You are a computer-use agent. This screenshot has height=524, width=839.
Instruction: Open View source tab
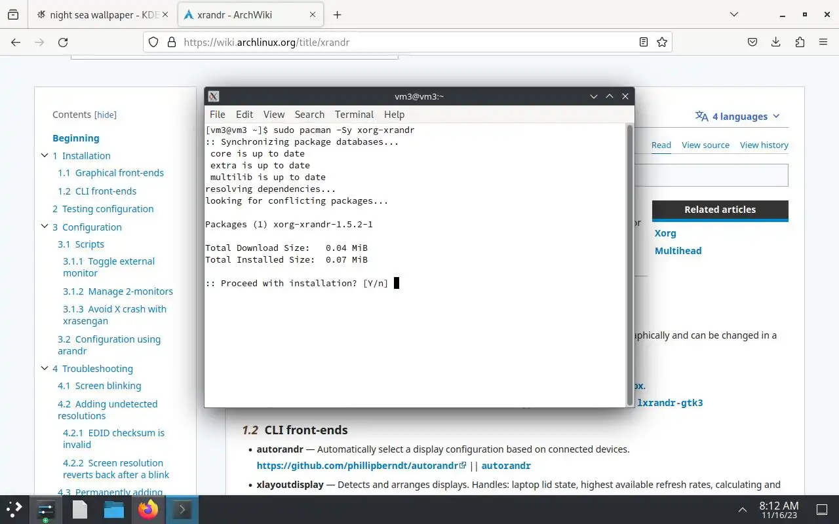[705, 145]
